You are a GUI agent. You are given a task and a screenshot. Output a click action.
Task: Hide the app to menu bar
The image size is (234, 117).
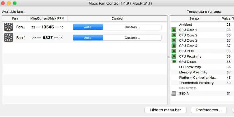166,110
